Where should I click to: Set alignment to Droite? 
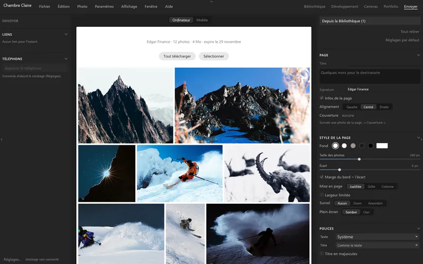click(384, 107)
